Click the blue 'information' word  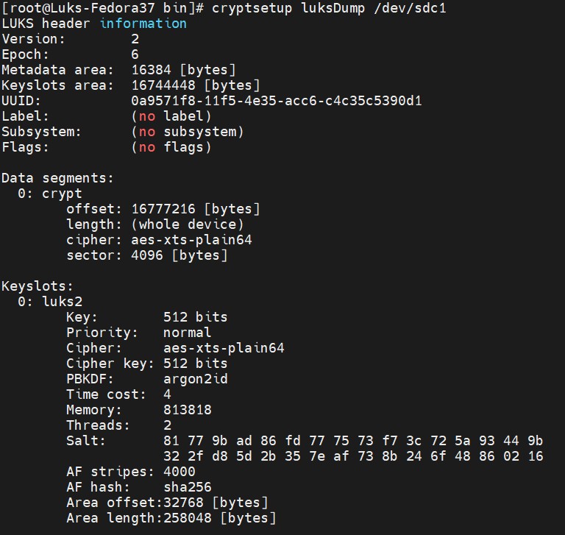click(143, 24)
